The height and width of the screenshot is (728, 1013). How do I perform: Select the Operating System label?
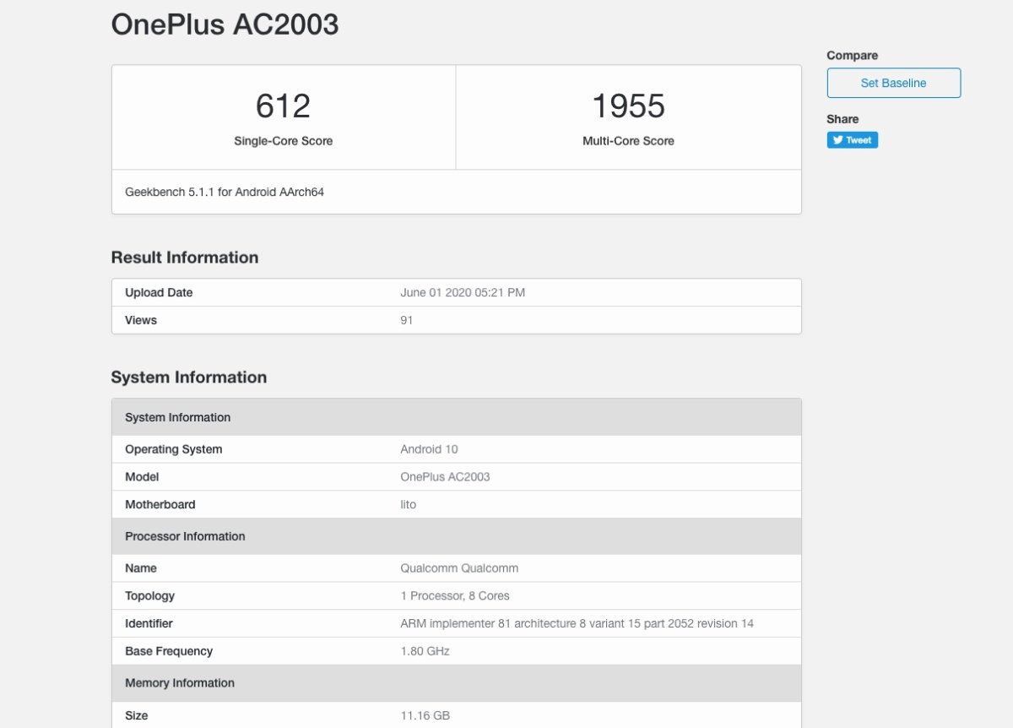pos(174,449)
